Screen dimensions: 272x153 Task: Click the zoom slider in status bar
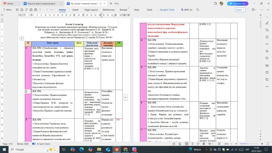coord(247,144)
